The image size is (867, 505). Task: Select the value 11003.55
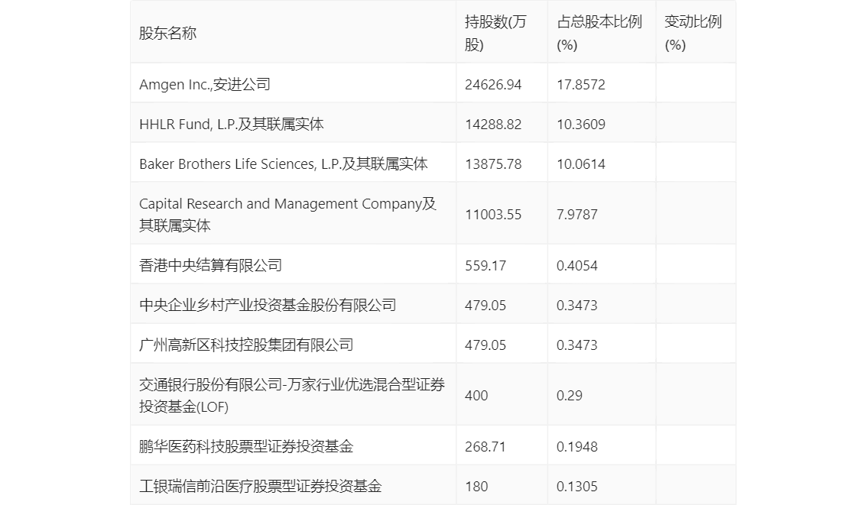point(493,215)
